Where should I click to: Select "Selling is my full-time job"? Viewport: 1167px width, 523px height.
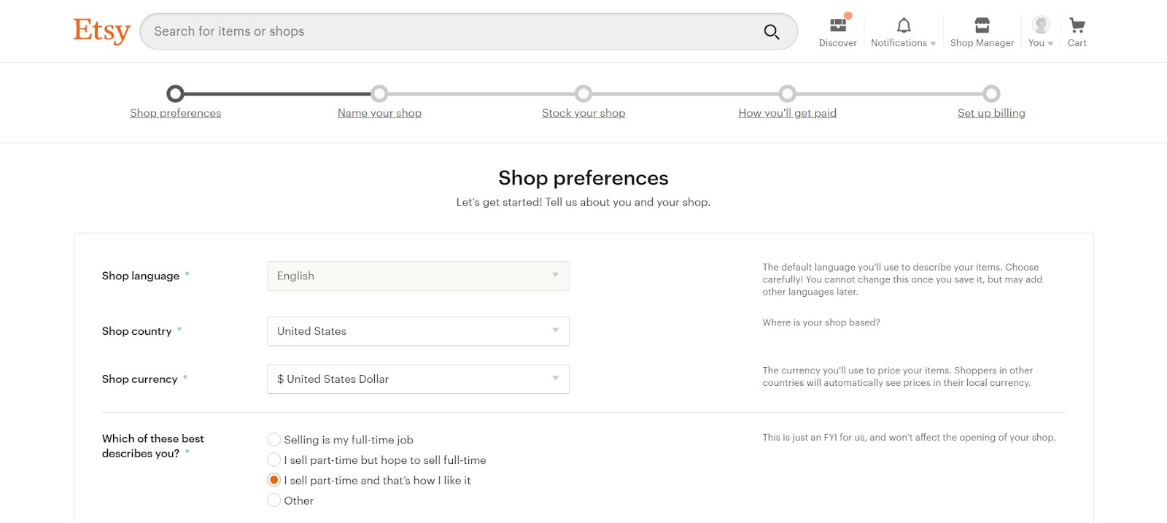click(x=274, y=439)
